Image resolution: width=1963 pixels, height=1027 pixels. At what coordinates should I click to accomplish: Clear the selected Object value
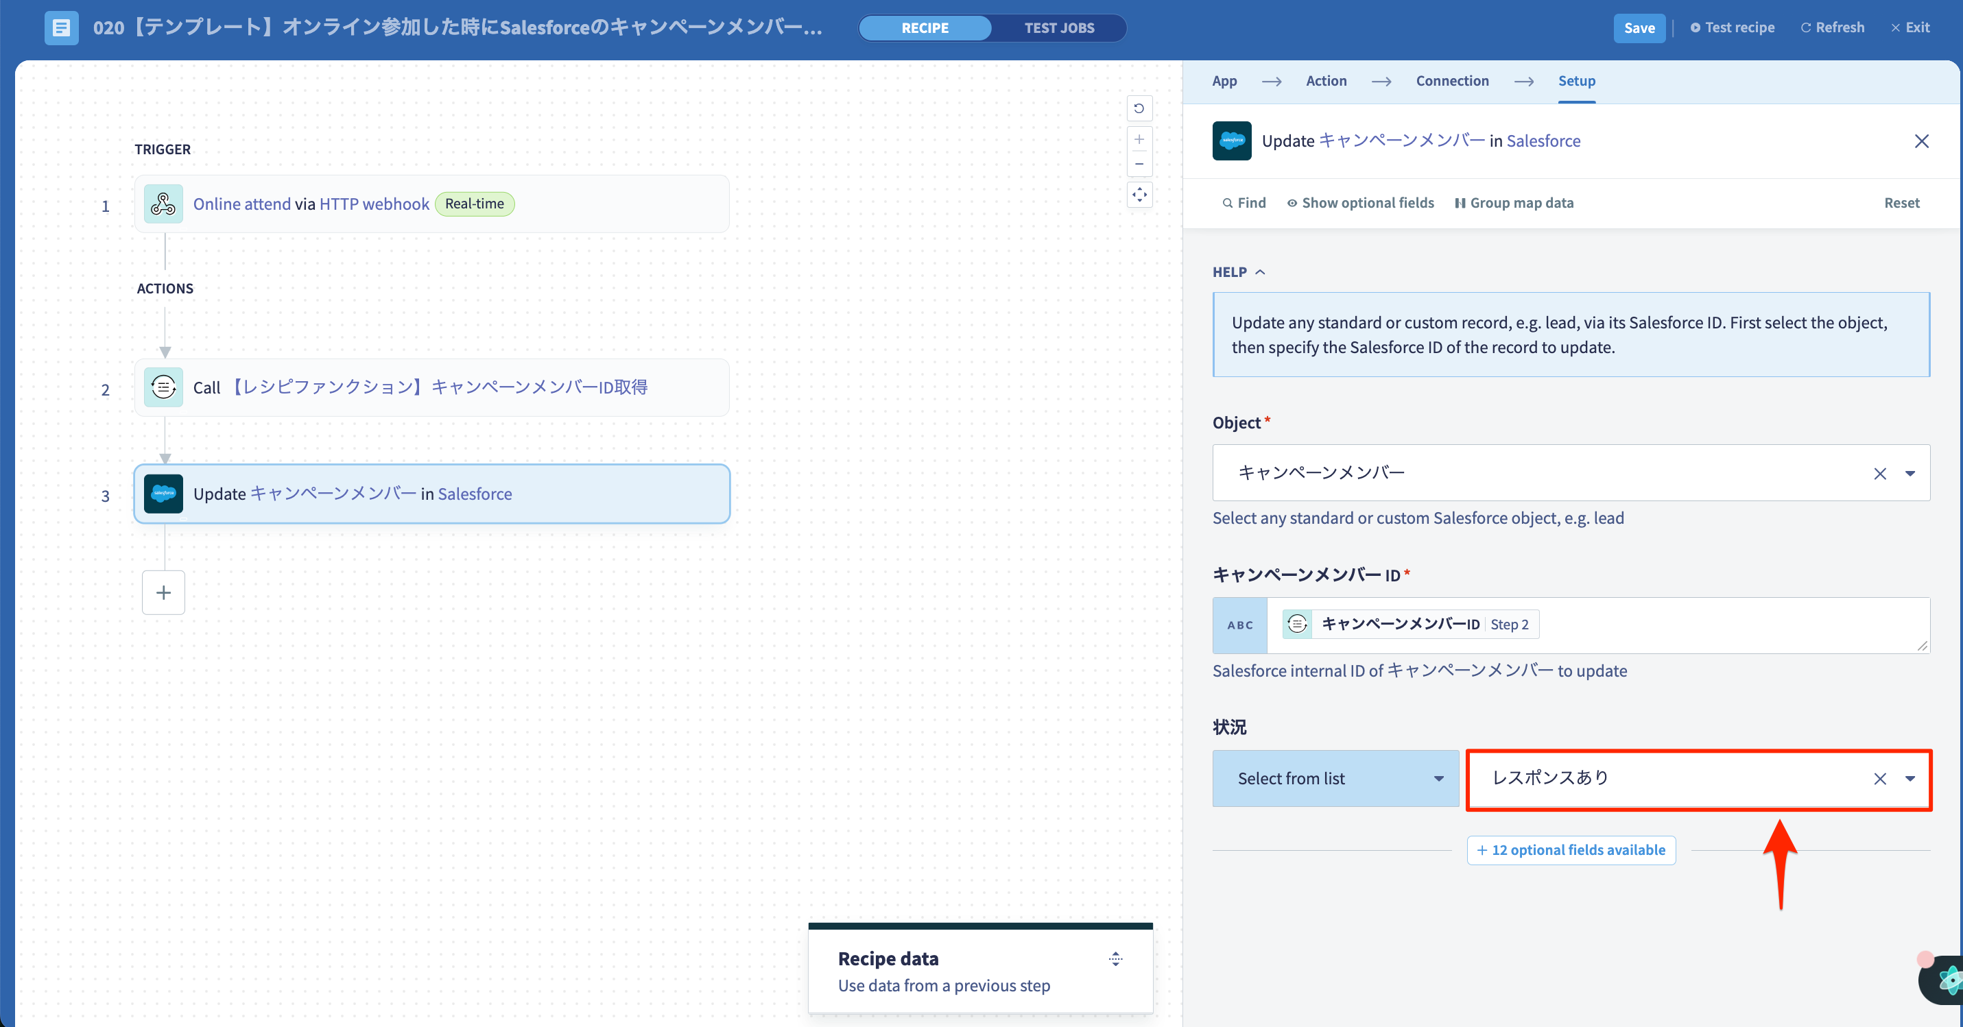1879,474
